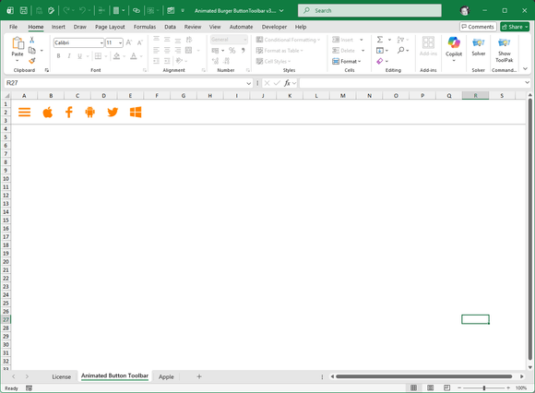Screen dimensions: 535x393
Task: Click the orange Apple logo button
Action: pos(48,112)
